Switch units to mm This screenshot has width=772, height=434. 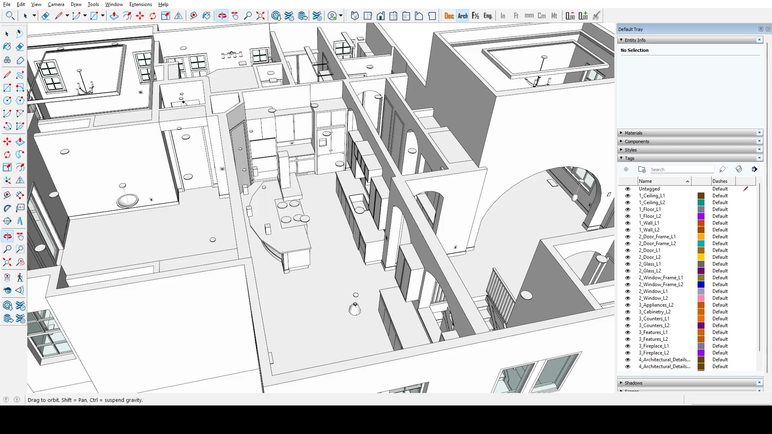tap(529, 16)
